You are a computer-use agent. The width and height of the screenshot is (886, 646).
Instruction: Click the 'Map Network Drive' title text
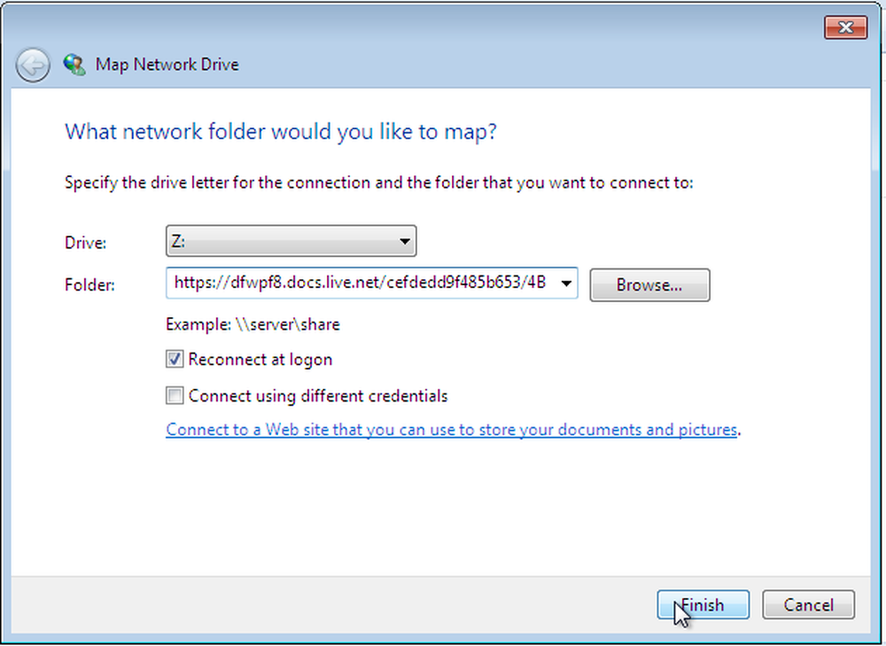[167, 65]
